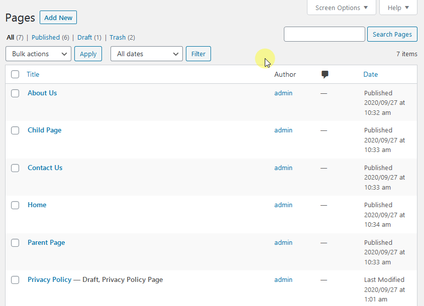Apply the selected bulk action
The height and width of the screenshot is (306, 424).
coord(88,54)
